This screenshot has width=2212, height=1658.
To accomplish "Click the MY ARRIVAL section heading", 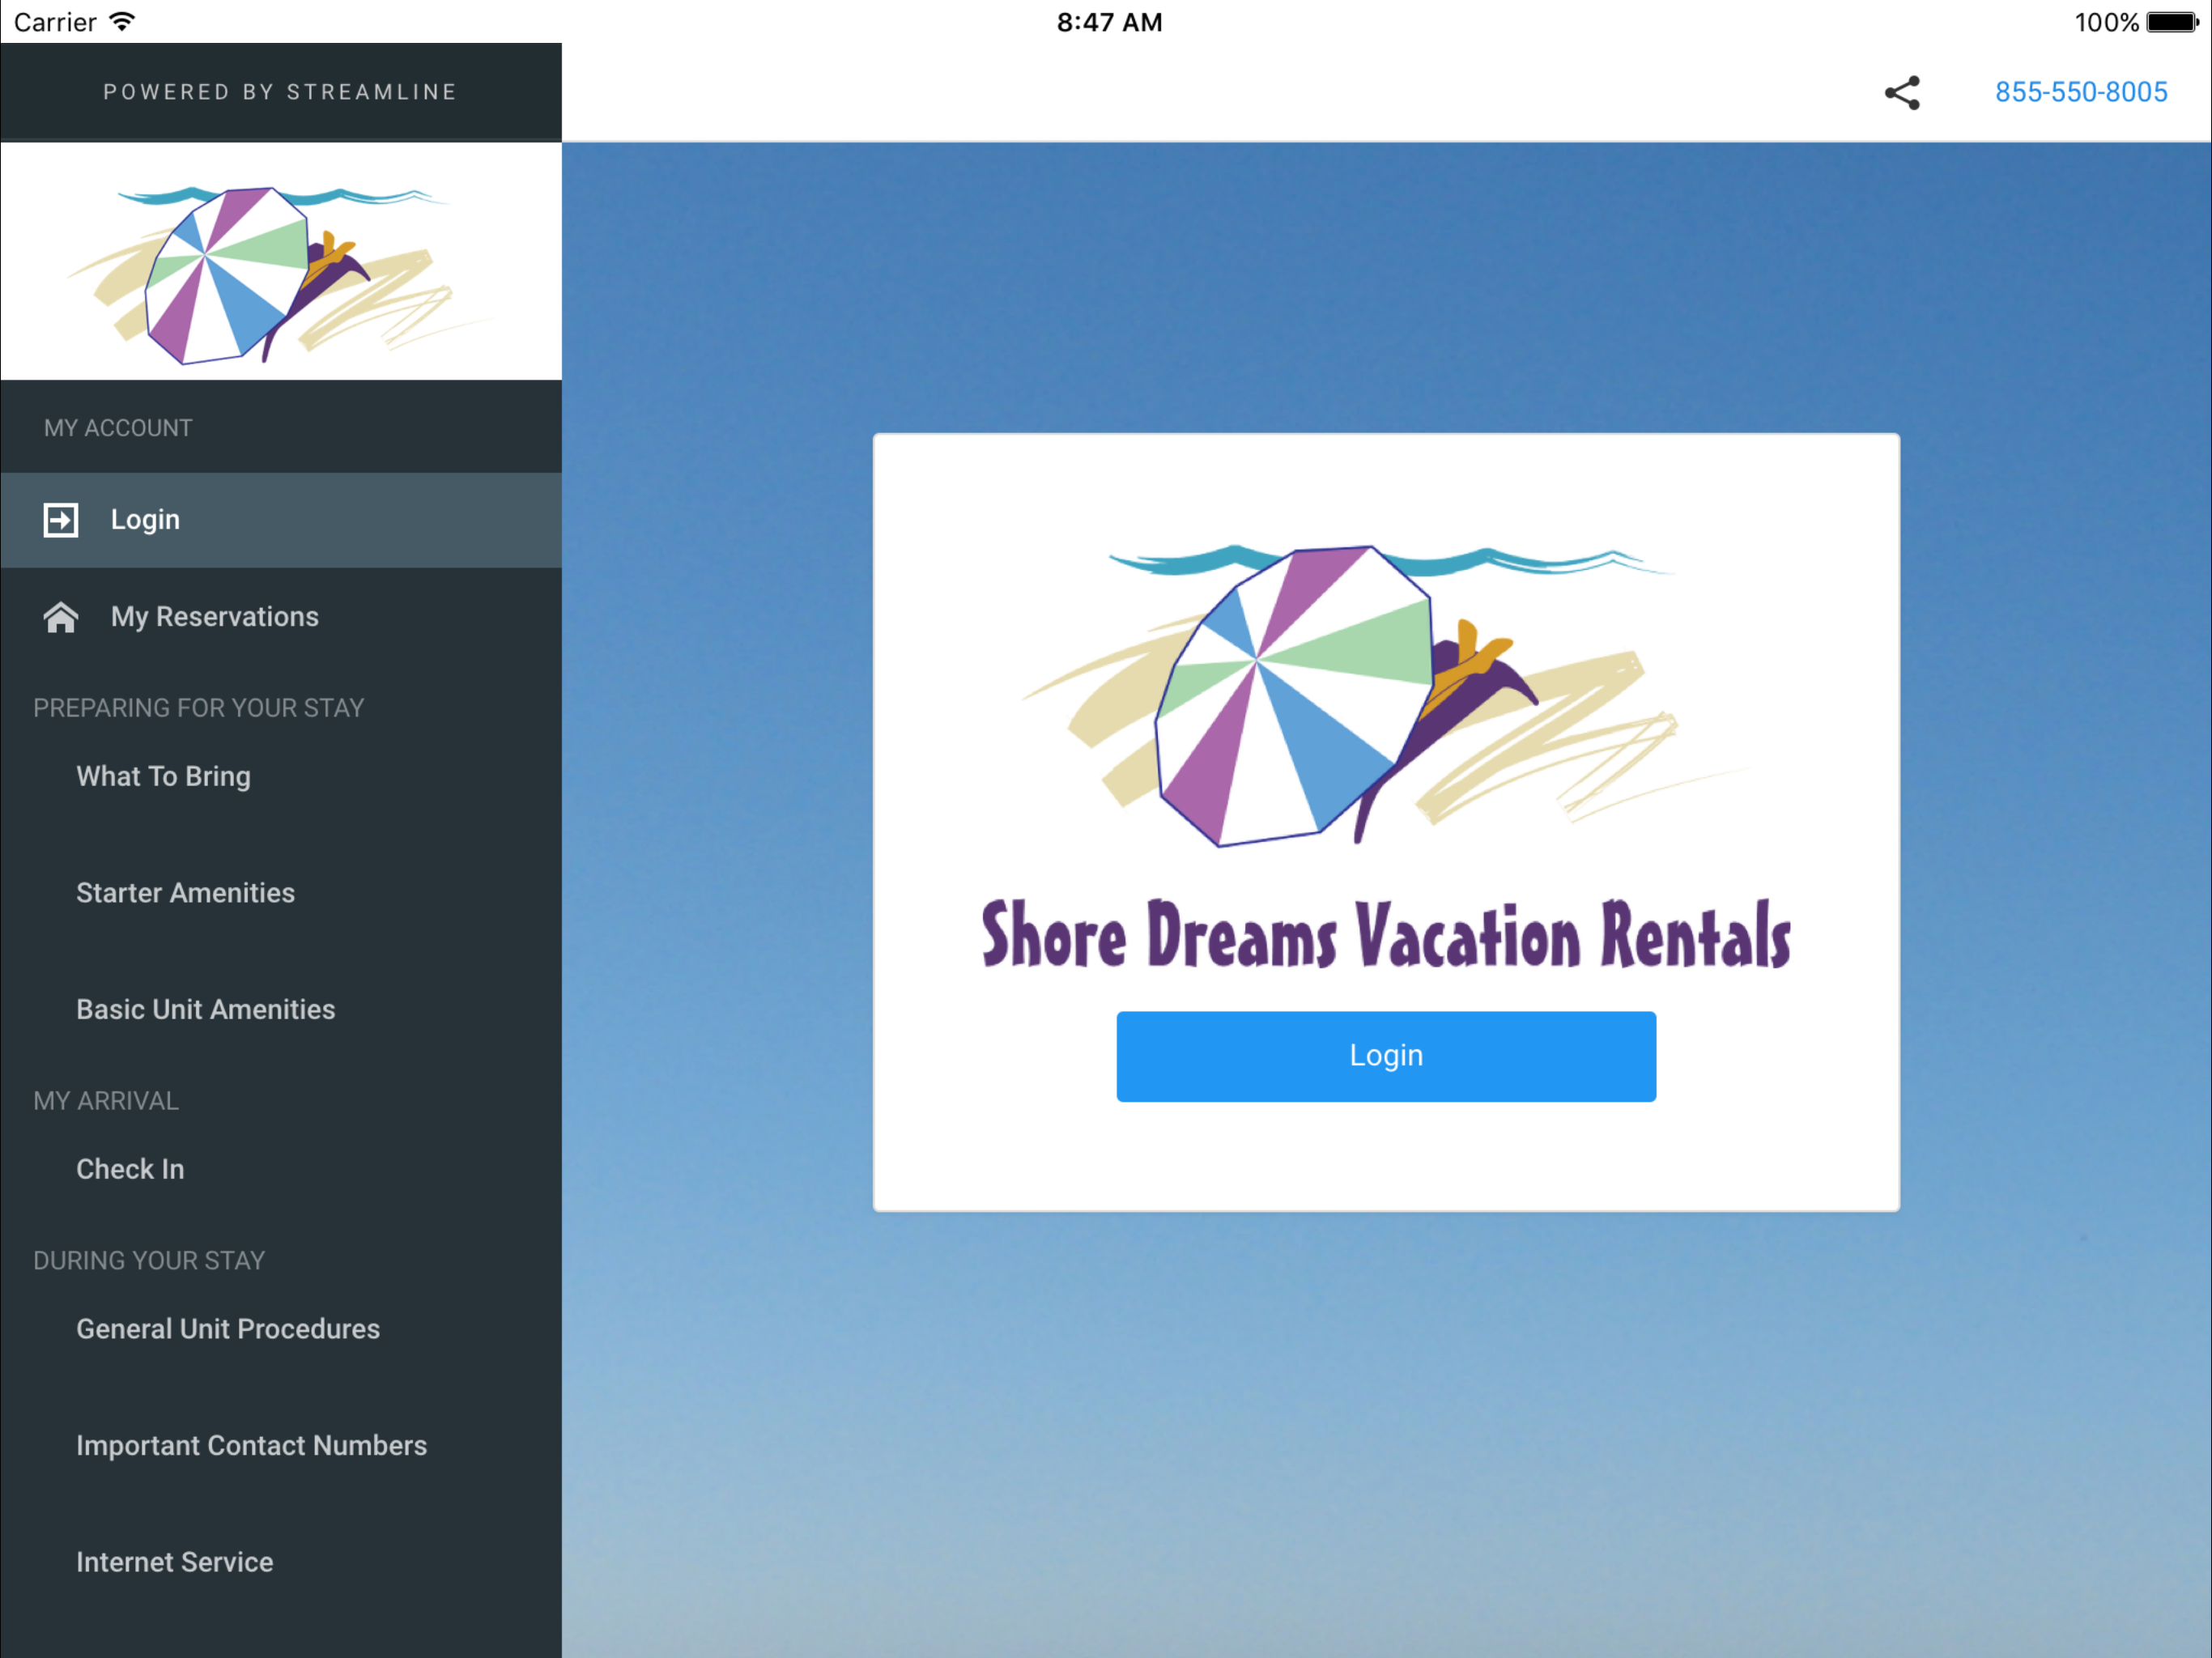I will coord(106,1101).
